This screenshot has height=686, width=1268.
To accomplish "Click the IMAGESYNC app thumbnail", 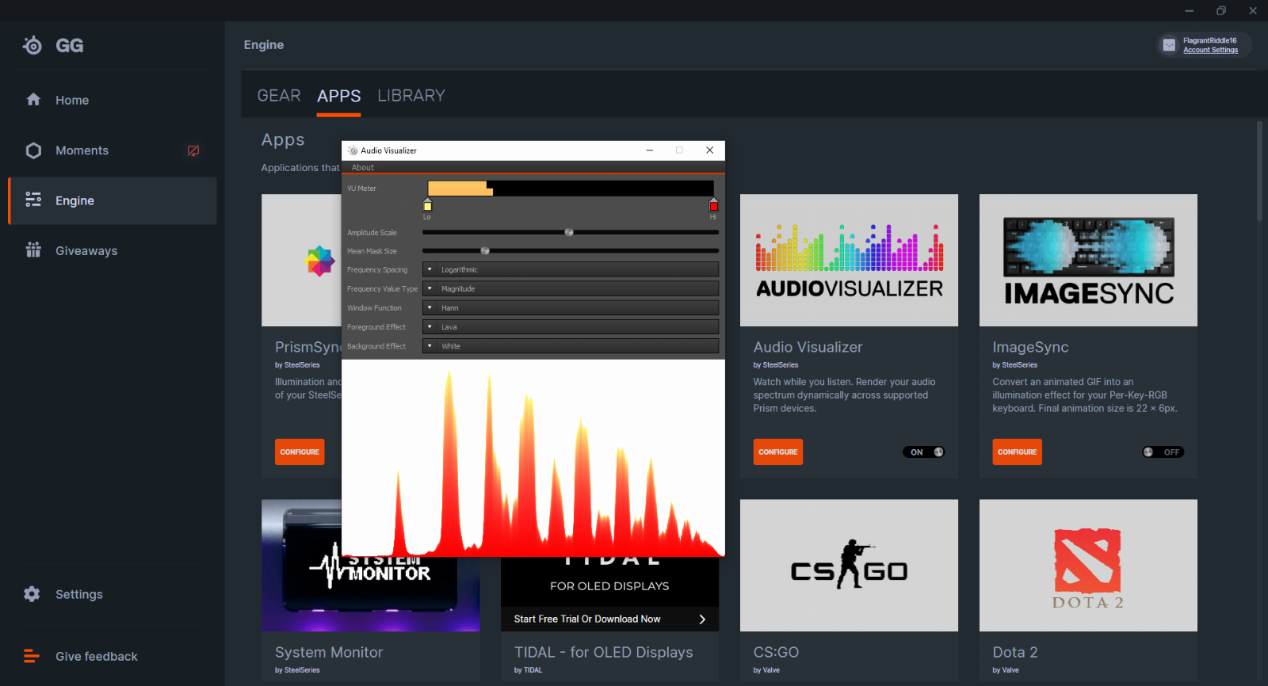I will (x=1088, y=261).
